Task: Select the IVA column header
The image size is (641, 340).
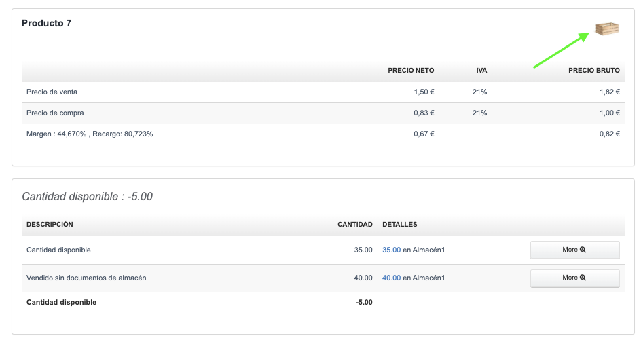Action: tap(481, 71)
